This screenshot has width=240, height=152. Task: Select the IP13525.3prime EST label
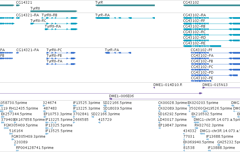click(87, 103)
